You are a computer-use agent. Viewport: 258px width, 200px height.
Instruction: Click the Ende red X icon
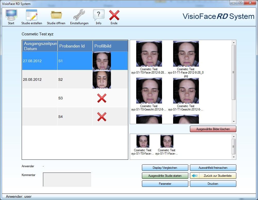[114, 15]
